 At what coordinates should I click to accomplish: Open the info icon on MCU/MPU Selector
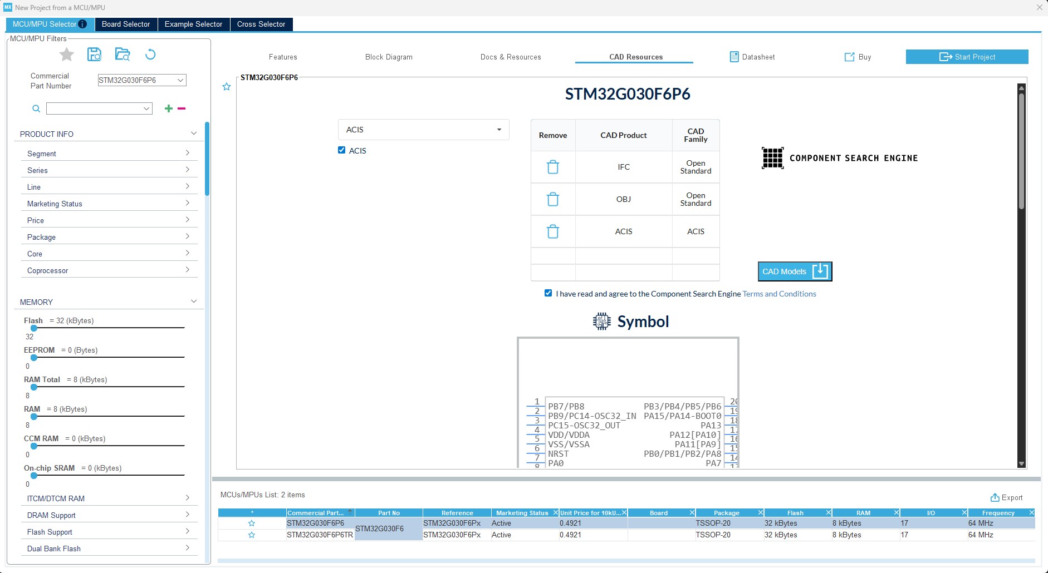pyautogui.click(x=82, y=24)
